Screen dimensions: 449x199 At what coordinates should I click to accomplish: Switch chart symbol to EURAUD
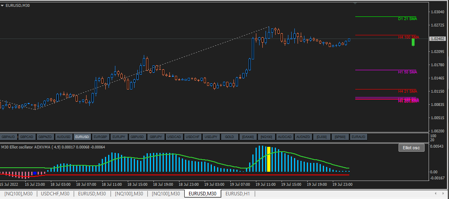click(358, 137)
